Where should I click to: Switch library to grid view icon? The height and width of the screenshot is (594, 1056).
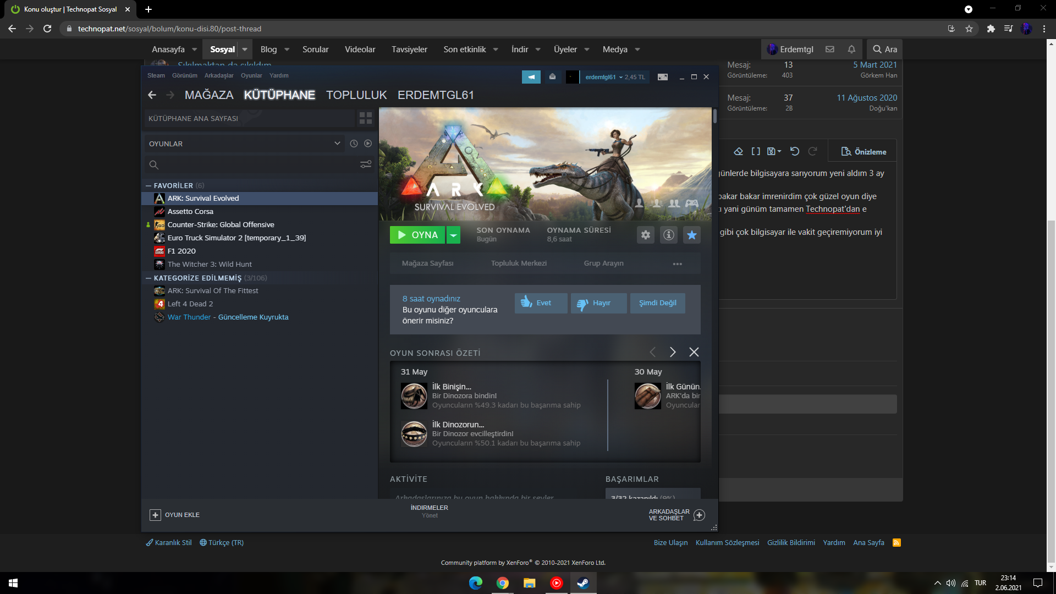click(365, 118)
